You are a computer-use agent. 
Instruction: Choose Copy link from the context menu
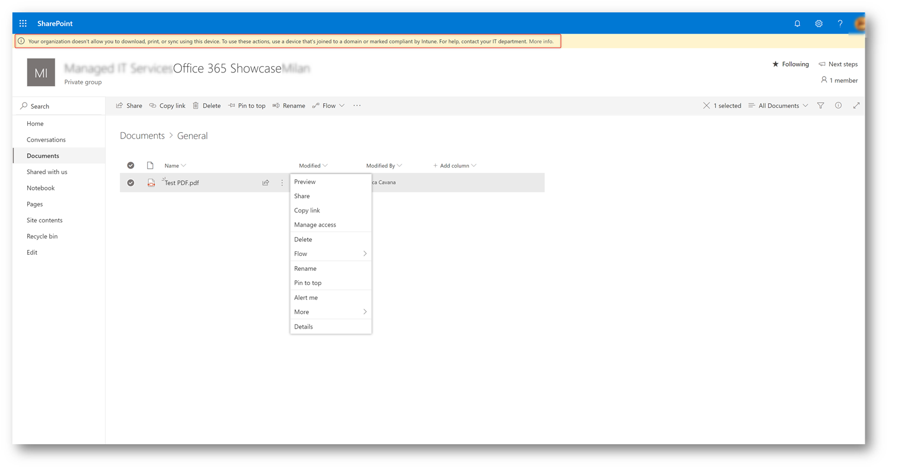(x=331, y=211)
